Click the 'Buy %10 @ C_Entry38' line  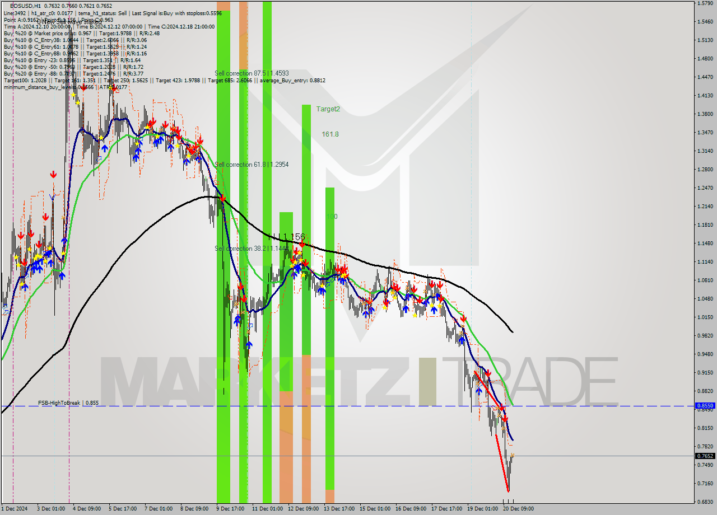coord(75,40)
